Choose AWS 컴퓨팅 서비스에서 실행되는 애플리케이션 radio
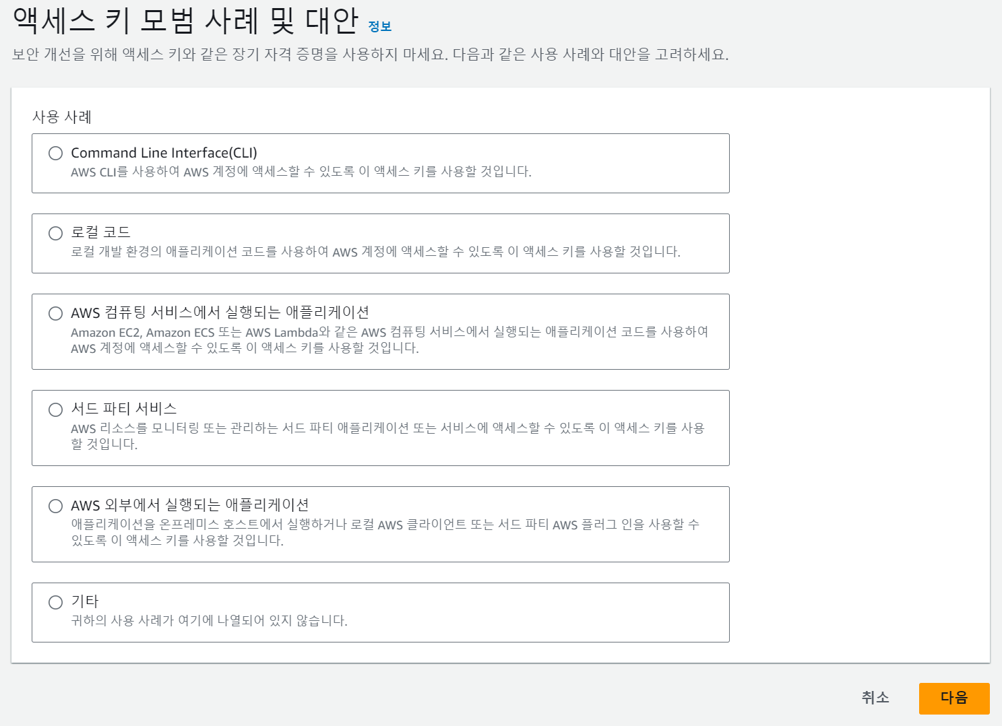 [x=55, y=313]
